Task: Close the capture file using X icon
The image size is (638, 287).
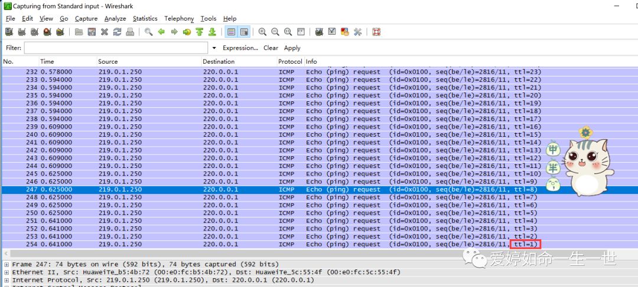Action: (105, 32)
